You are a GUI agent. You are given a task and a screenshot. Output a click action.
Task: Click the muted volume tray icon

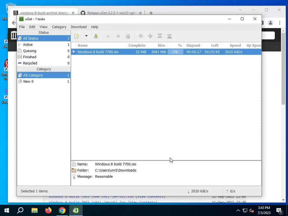252,210
